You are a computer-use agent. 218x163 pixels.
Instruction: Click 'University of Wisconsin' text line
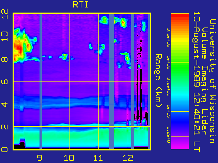coord(213,81)
